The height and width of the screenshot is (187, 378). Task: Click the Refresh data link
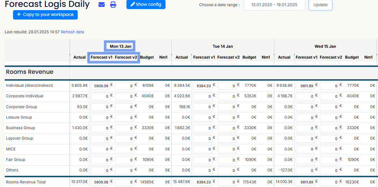(x=72, y=32)
